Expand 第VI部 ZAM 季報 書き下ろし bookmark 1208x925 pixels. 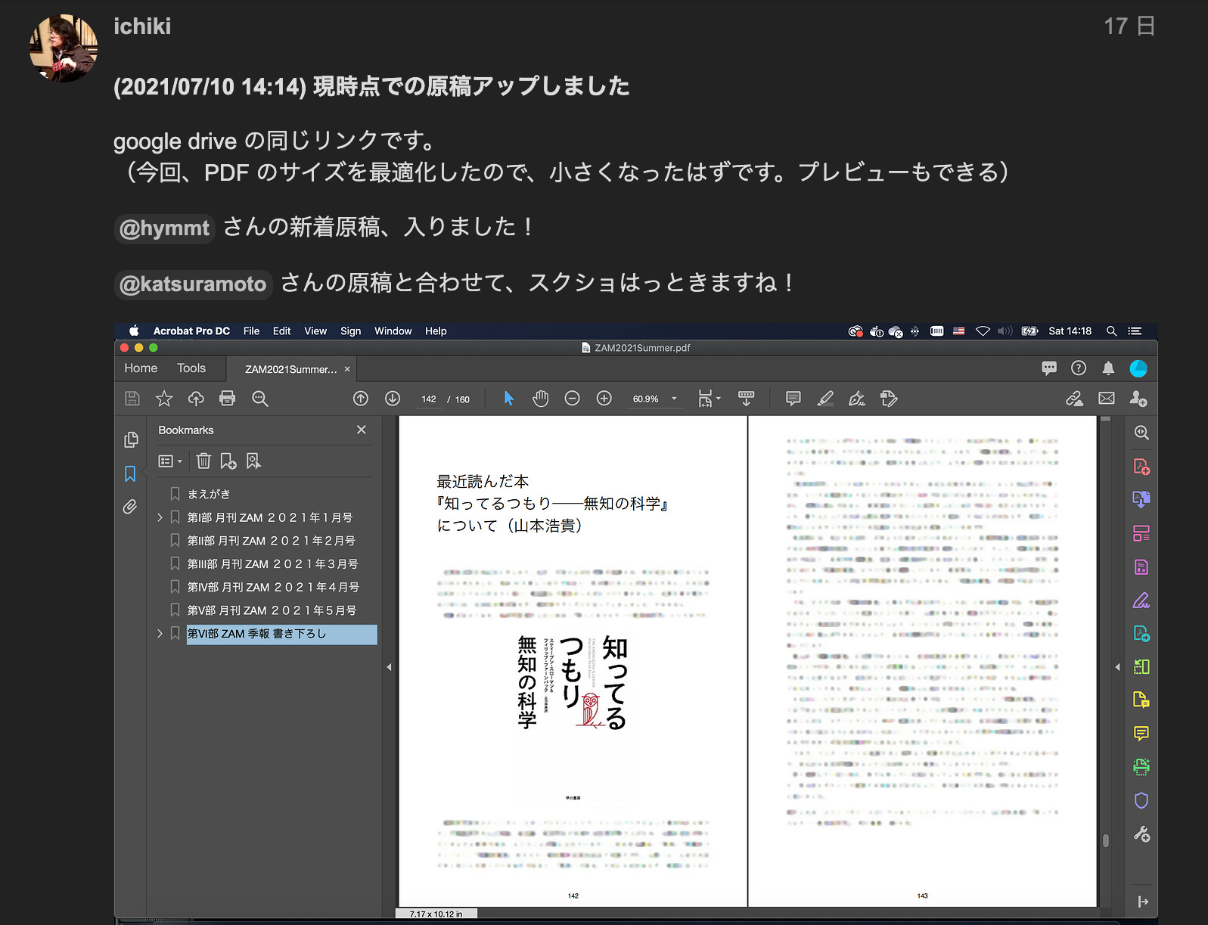point(160,633)
